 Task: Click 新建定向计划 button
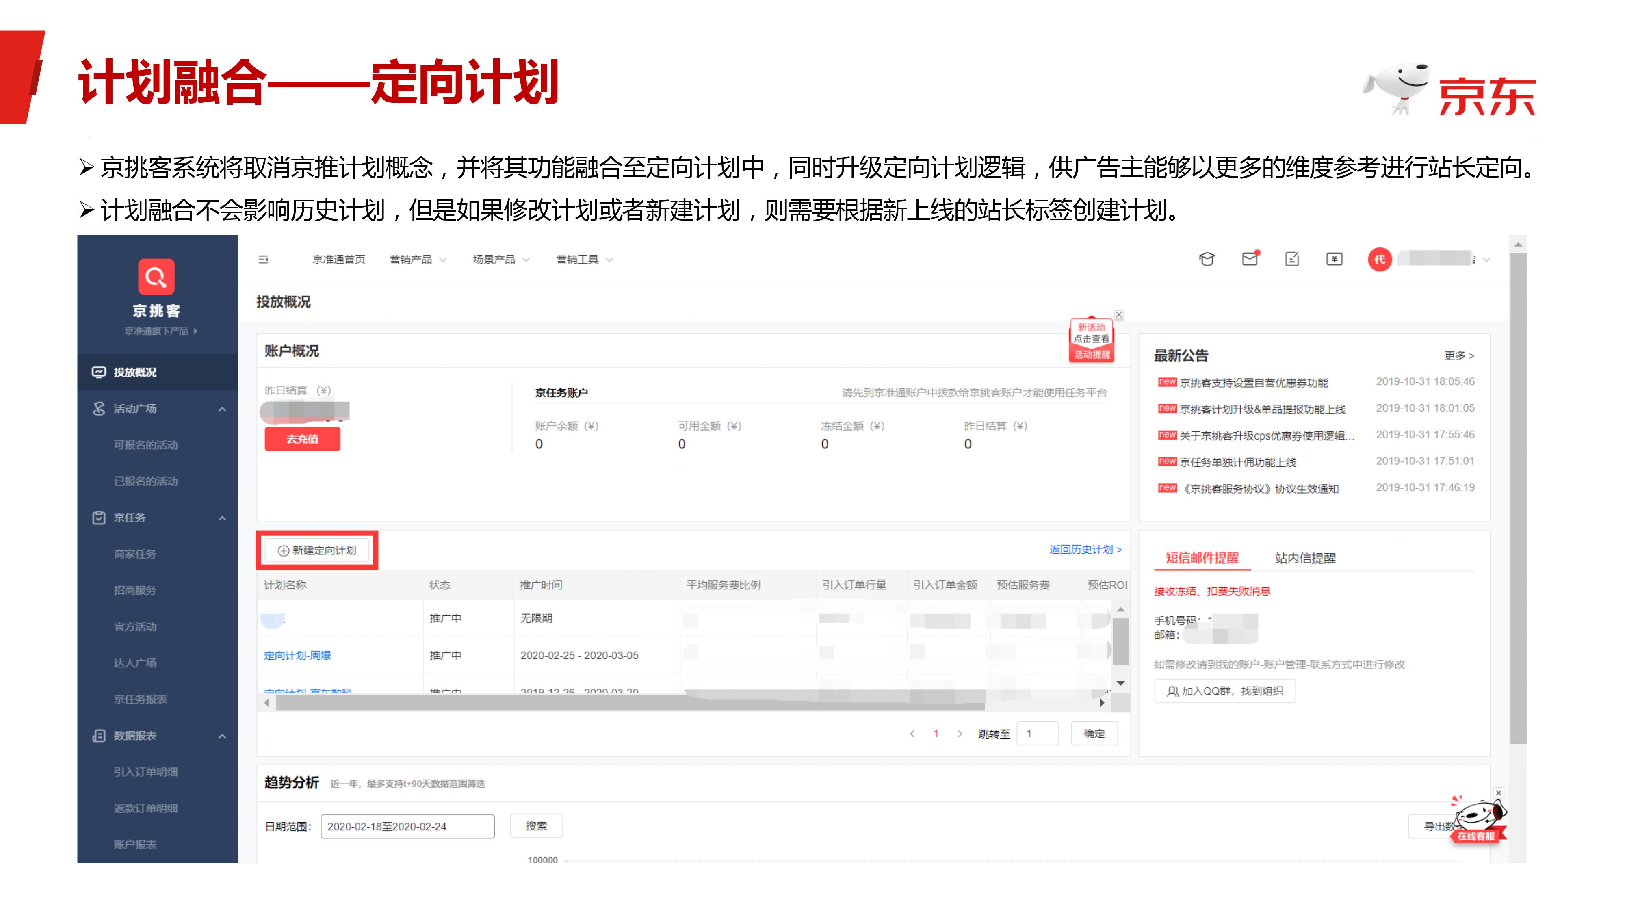317,551
